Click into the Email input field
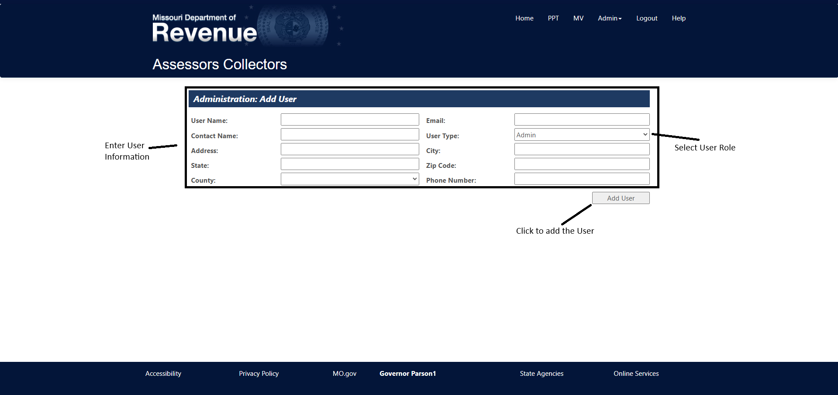The height and width of the screenshot is (395, 838). point(582,120)
